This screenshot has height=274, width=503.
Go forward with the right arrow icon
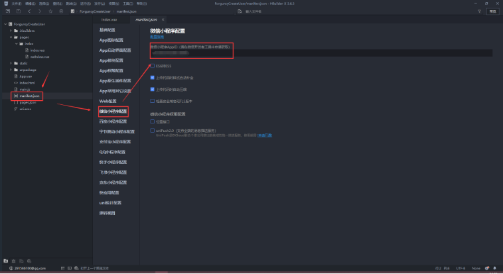[x=39, y=11]
